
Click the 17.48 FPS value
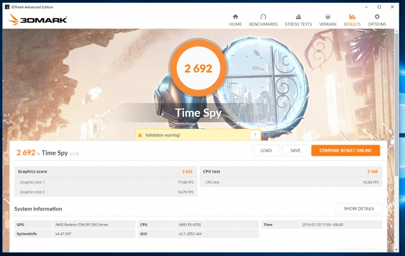(186, 182)
